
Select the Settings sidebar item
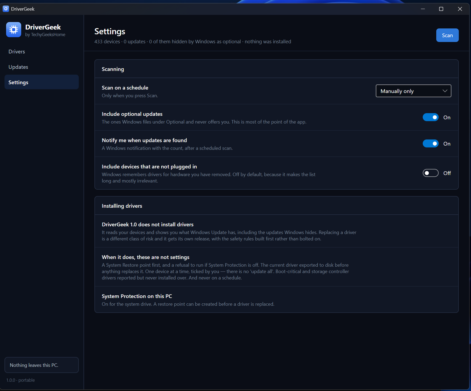coord(41,82)
